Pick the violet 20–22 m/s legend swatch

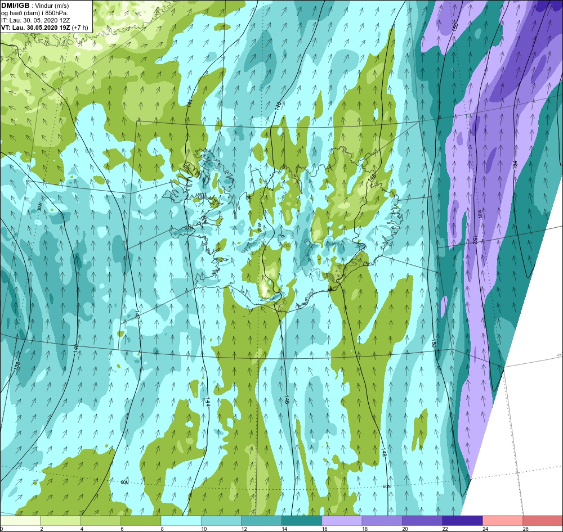tap(422, 520)
